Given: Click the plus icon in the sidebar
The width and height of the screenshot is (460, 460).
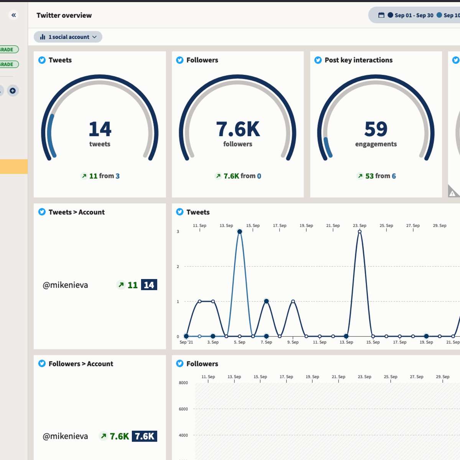Looking at the screenshot, I should pyautogui.click(x=13, y=91).
